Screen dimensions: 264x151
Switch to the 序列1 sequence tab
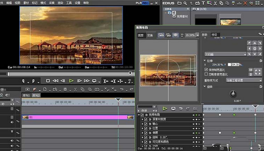[26, 96]
